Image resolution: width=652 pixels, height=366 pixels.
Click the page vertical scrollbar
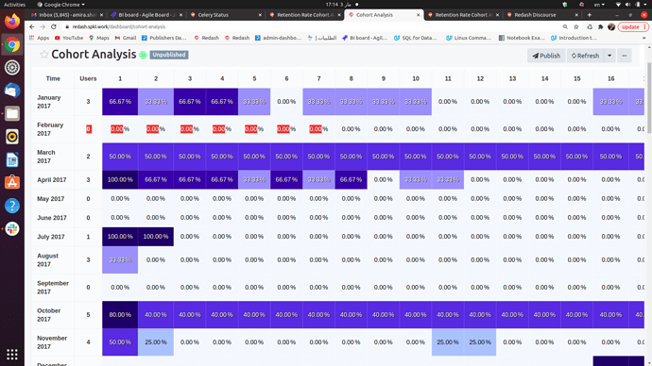[x=649, y=98]
